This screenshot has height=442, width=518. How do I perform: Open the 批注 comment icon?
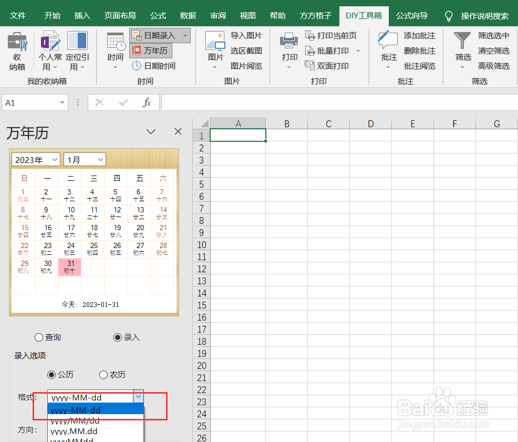point(388,41)
